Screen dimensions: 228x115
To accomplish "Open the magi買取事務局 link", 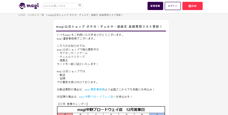I will pyautogui.click(x=95, y=89).
